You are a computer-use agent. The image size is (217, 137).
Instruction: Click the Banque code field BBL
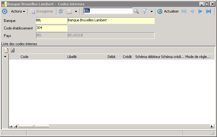tap(51, 20)
